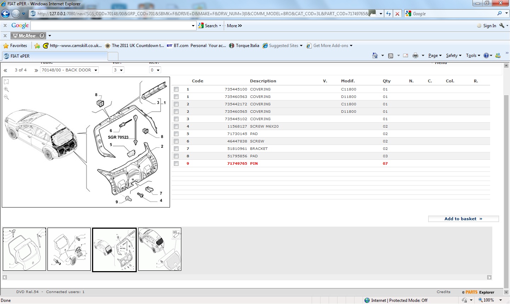Screen dimensions: 510x304
Task: Open the Rev. dropdown showing 0
Action: tap(155, 70)
